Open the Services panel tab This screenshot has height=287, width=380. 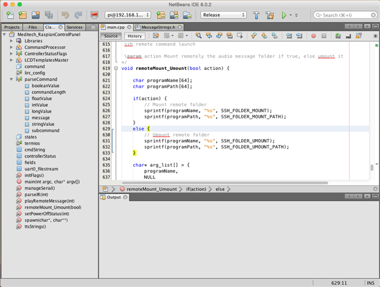(74, 27)
